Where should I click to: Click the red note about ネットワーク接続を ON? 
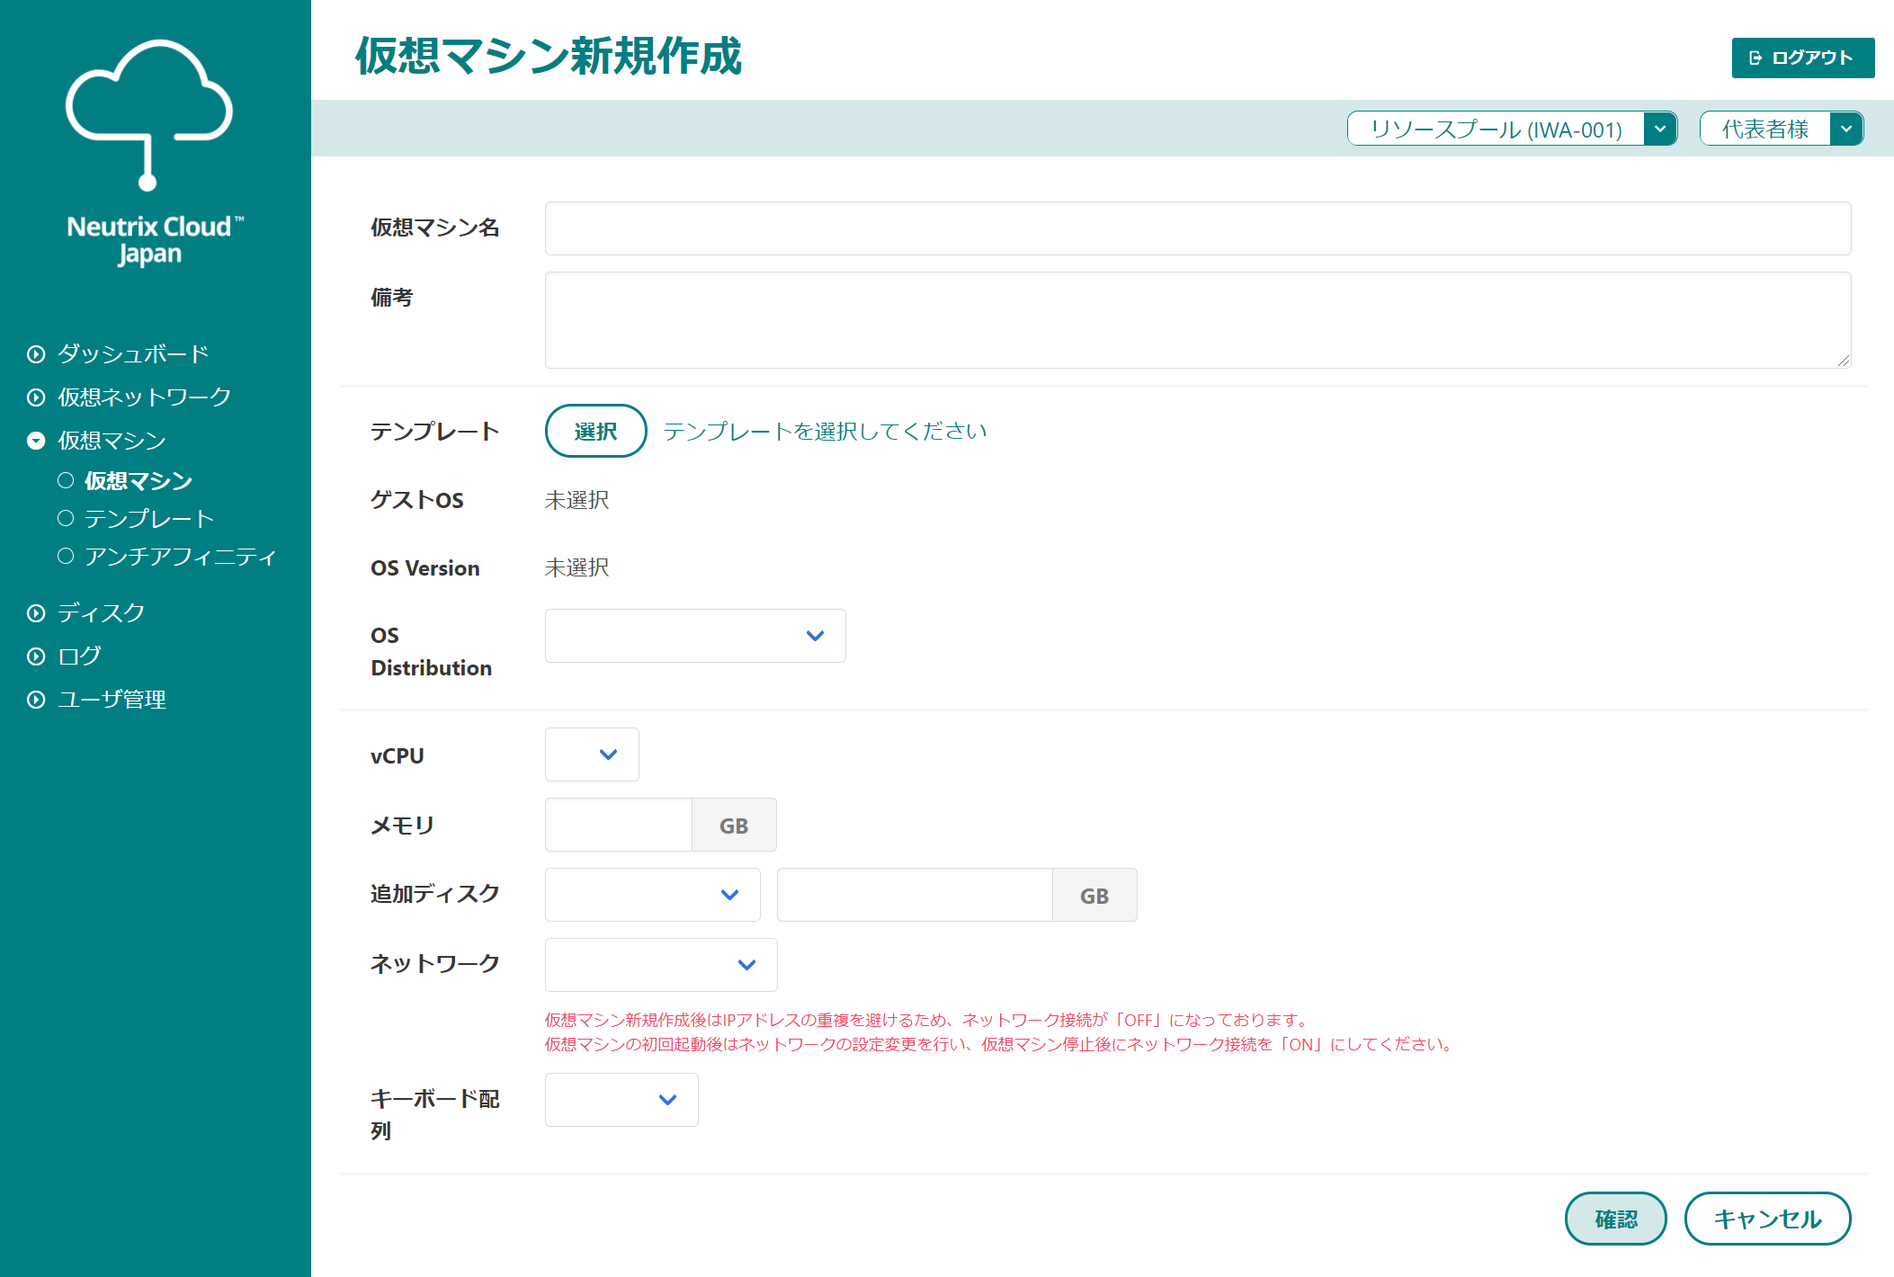coord(1000,1044)
